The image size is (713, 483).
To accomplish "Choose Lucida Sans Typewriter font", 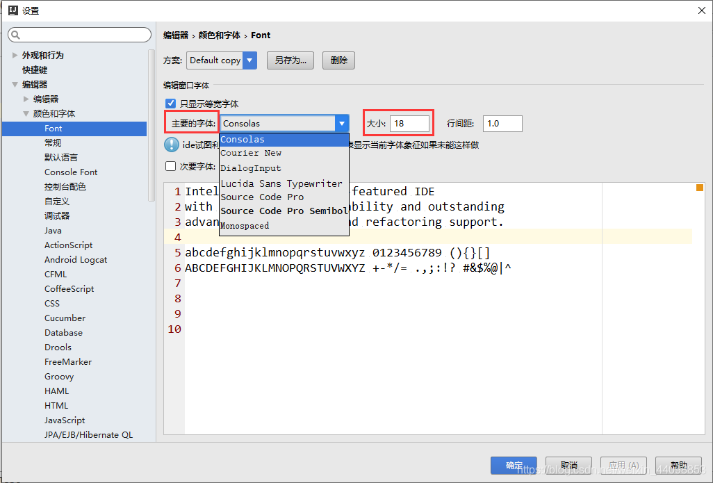I will click(x=284, y=183).
